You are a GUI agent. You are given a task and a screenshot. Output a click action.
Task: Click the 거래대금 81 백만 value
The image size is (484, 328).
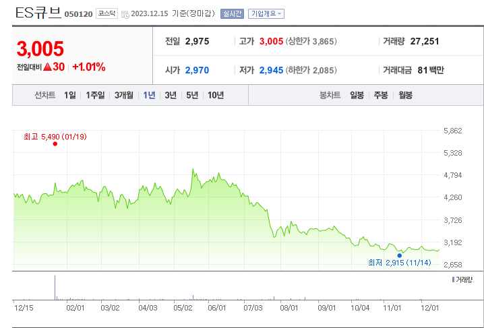click(431, 70)
